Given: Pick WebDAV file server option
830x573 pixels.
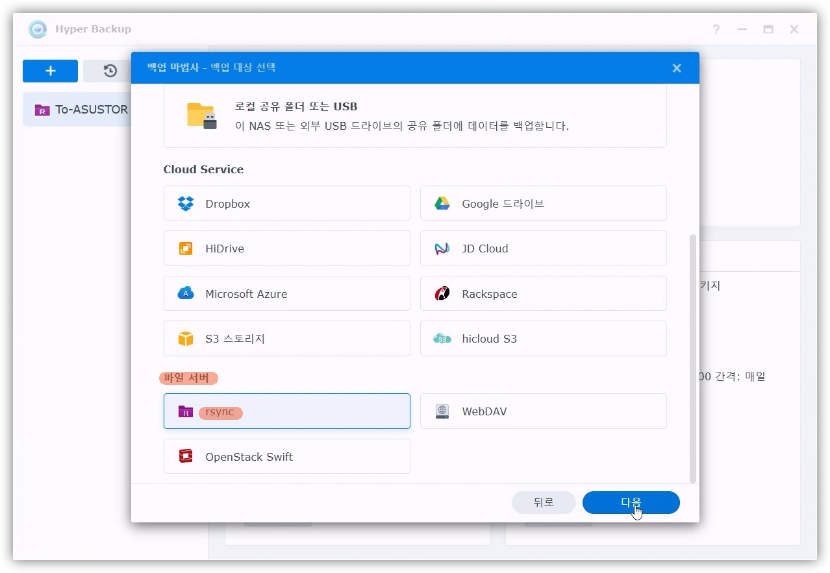Looking at the screenshot, I should [x=543, y=411].
